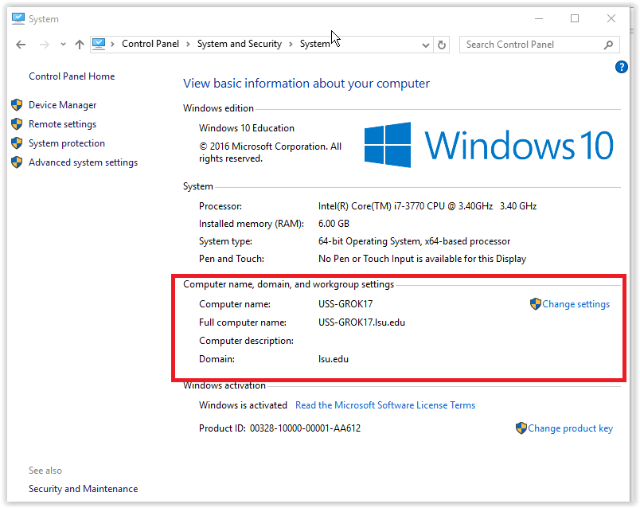Click the Windows is activated text
Screen dimensions: 640x508
pyautogui.click(x=243, y=405)
